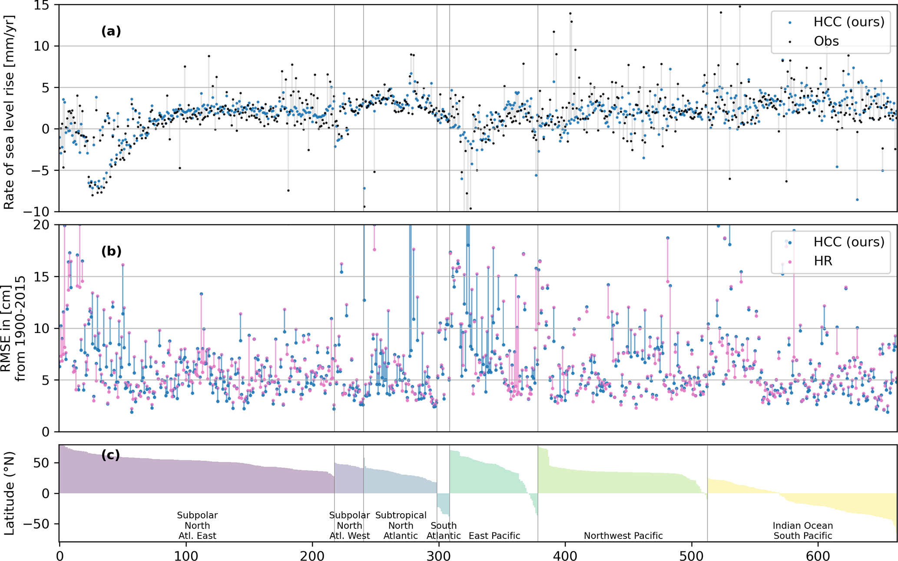Click the Northwest Pacific region label
The width and height of the screenshot is (898, 561).
click(x=623, y=536)
